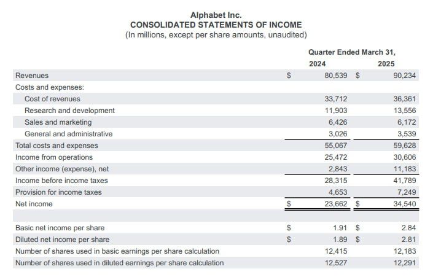The height and width of the screenshot is (277, 441).
Task: Click the General and administrative label
Action: (68, 134)
